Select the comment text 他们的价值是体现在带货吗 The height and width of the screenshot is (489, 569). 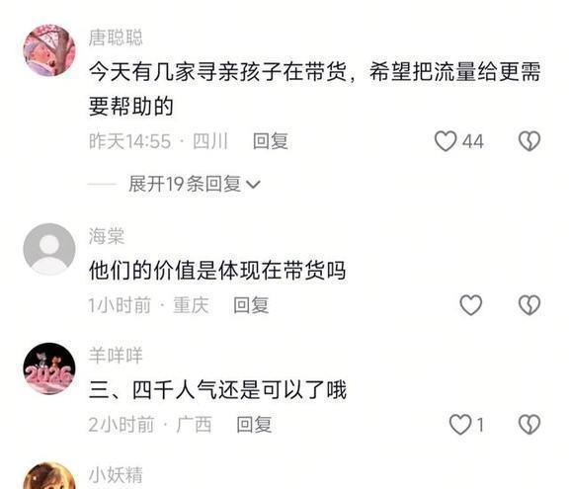click(217, 271)
